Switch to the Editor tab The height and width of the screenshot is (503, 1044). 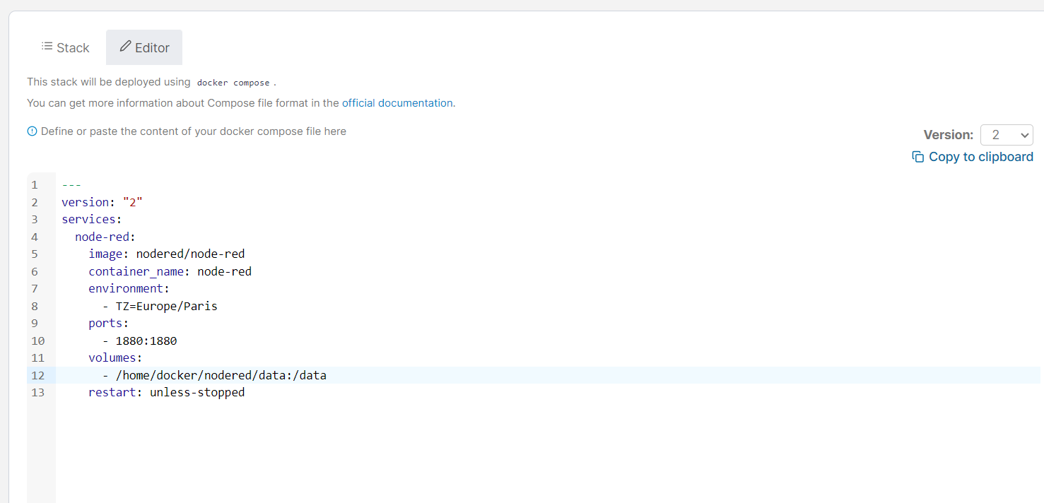pyautogui.click(x=144, y=47)
